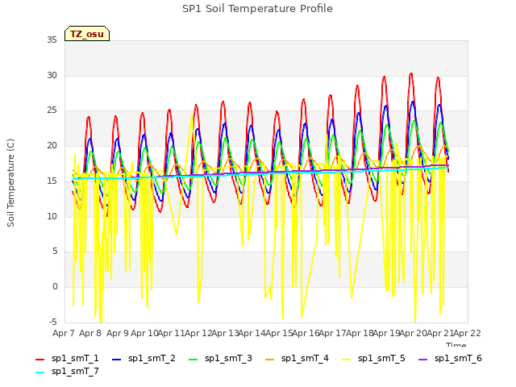516x387 pixels.
Task: Click the yellow sp1_smT_5 legend swatch
Action: pyautogui.click(x=346, y=360)
